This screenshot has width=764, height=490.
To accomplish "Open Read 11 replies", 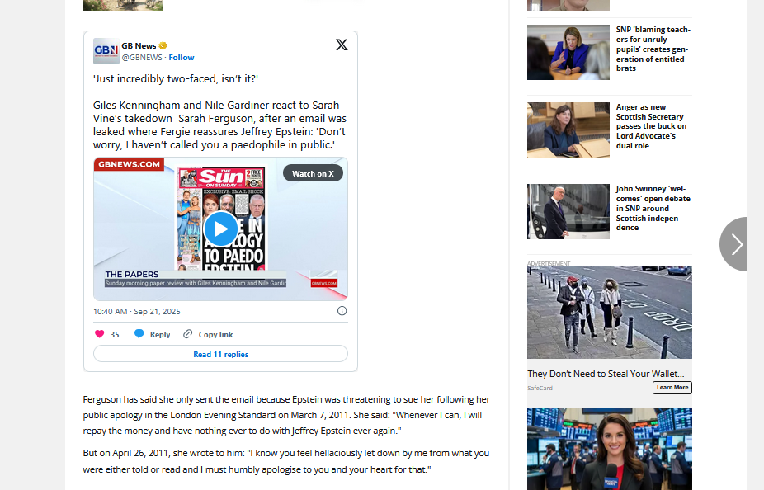I will 220,354.
